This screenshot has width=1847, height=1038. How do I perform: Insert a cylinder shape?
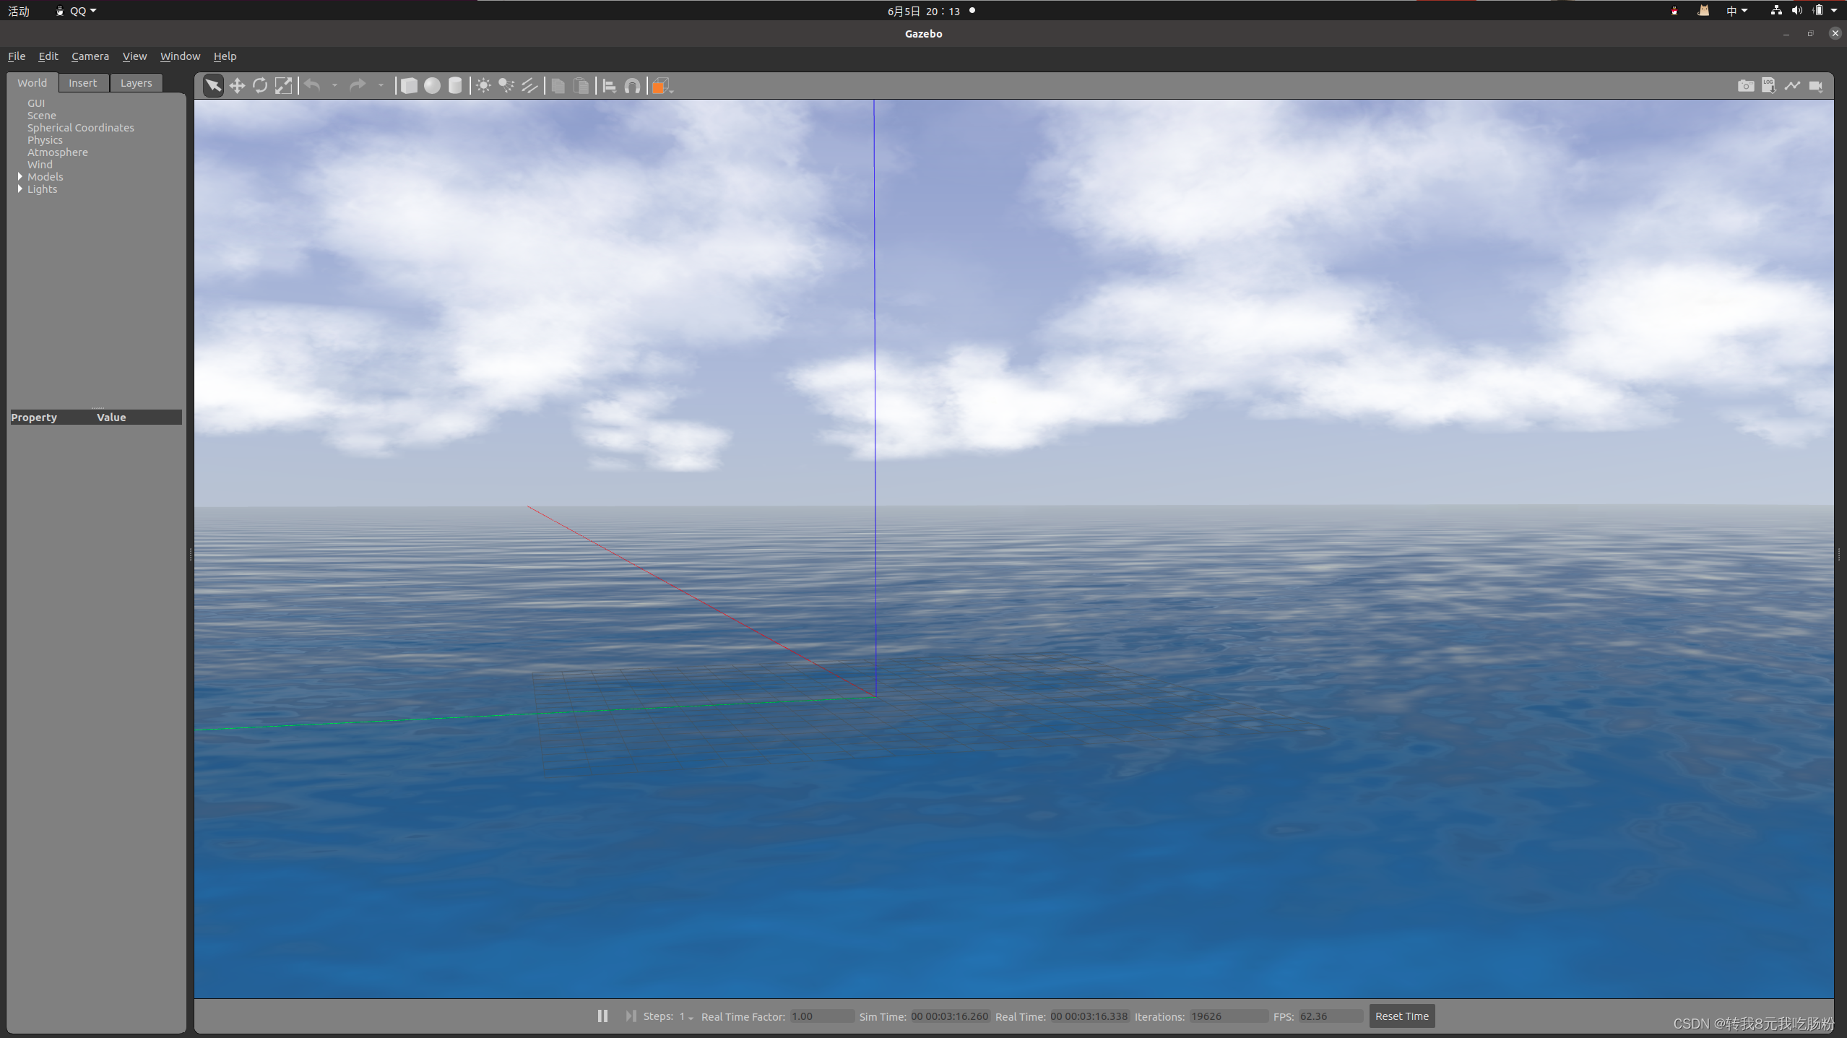coord(455,86)
